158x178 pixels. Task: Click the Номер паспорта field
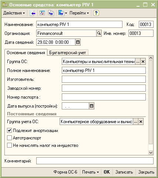tap(104, 97)
